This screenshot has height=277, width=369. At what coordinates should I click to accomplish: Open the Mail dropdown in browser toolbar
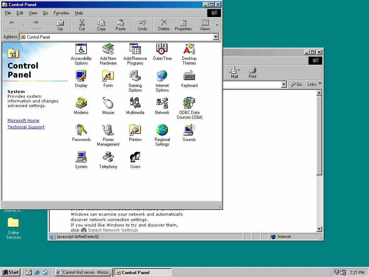[x=239, y=70]
